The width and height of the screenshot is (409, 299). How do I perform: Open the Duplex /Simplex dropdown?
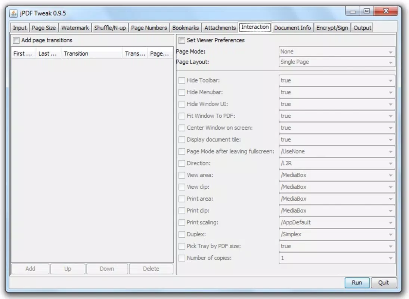(x=337, y=234)
